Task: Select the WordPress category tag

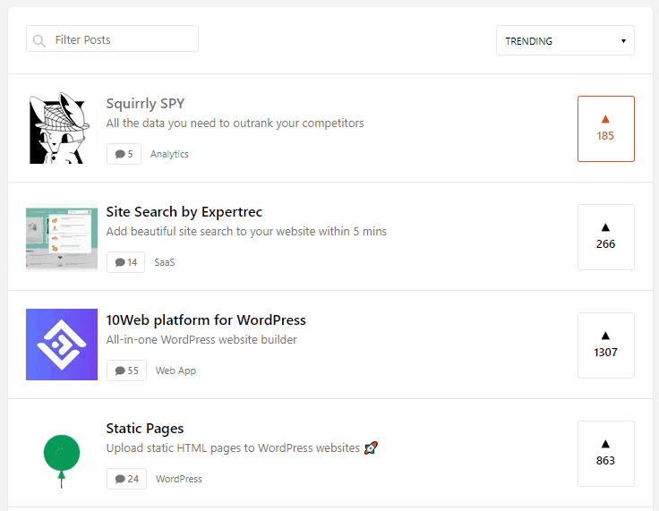Action: point(178,479)
